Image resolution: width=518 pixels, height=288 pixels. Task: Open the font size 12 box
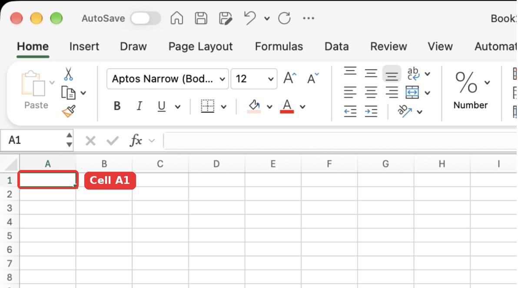coord(254,79)
